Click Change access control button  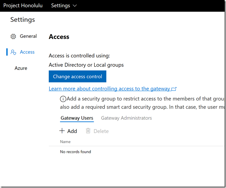pos(78,76)
